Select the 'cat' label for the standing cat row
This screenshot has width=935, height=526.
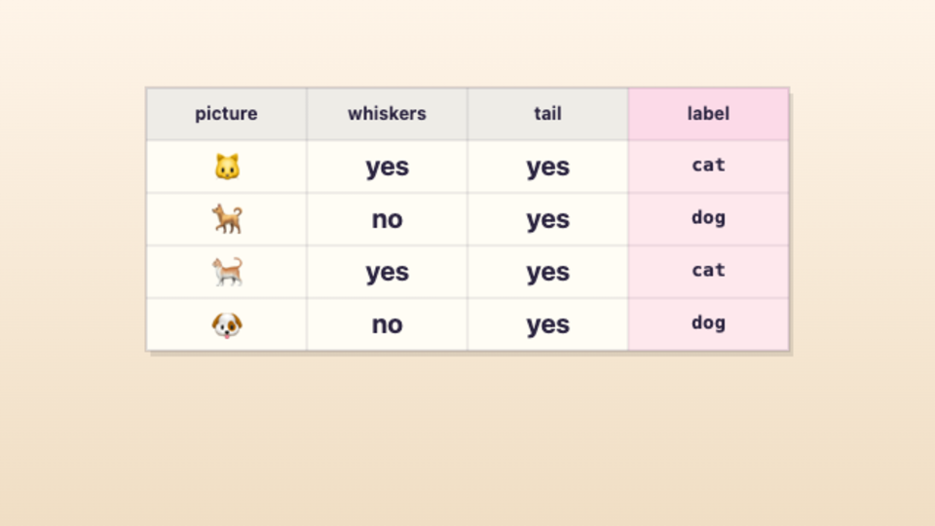point(708,271)
